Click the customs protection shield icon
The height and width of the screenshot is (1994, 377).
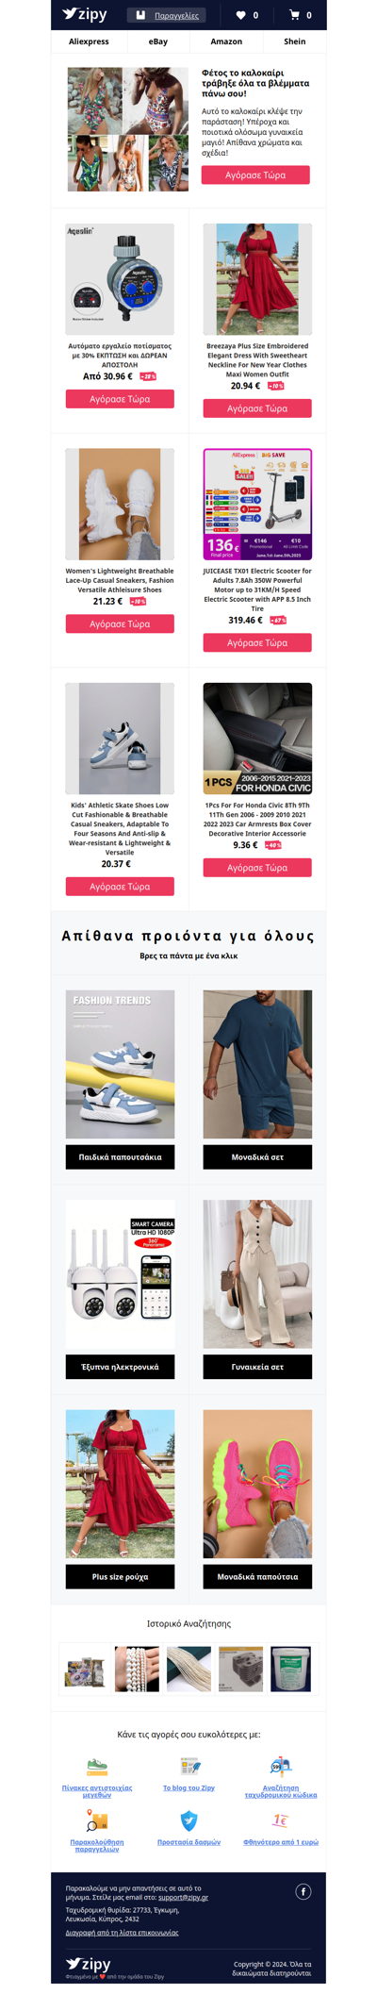coord(189,1820)
